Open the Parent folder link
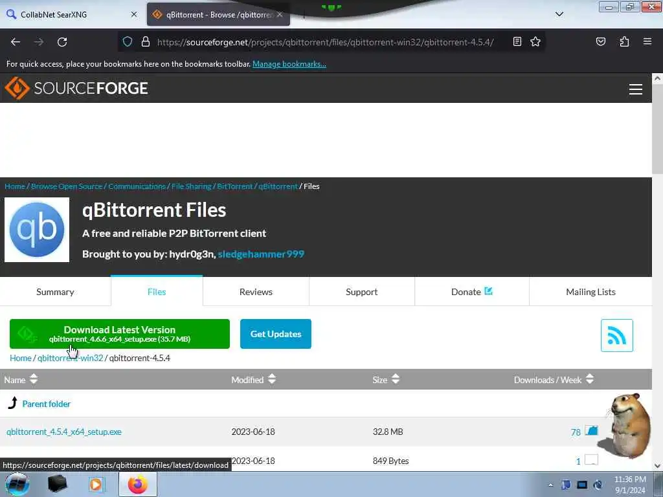Screen dimensions: 663x497 pos(47,404)
